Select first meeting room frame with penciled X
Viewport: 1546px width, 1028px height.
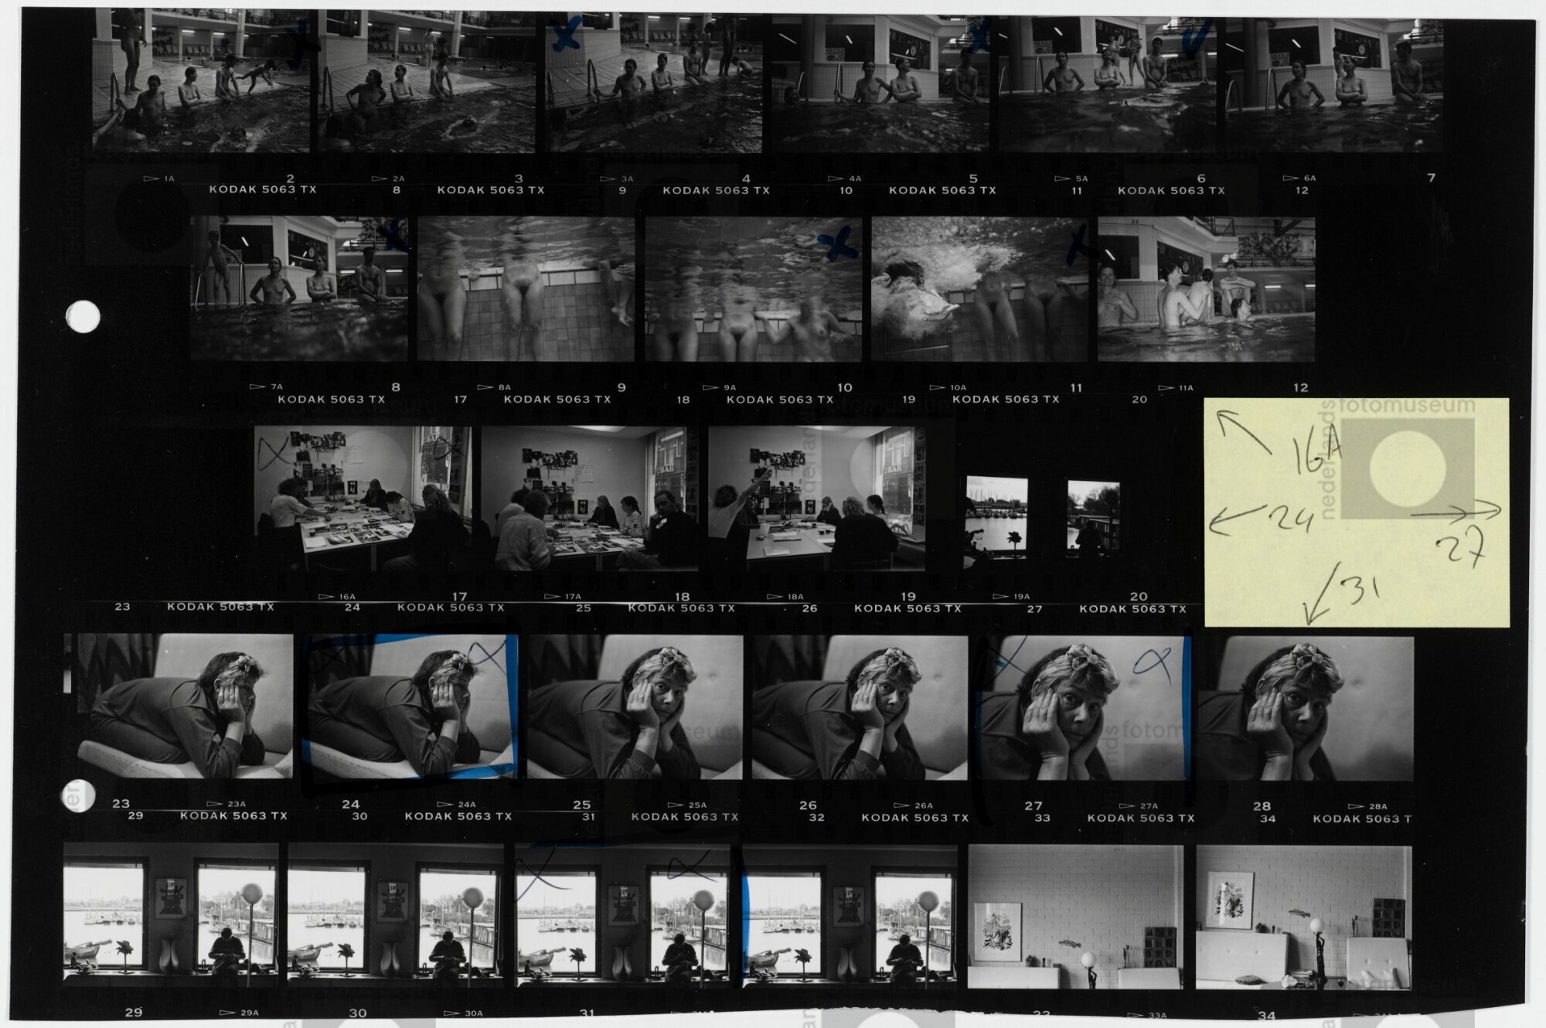(x=362, y=499)
